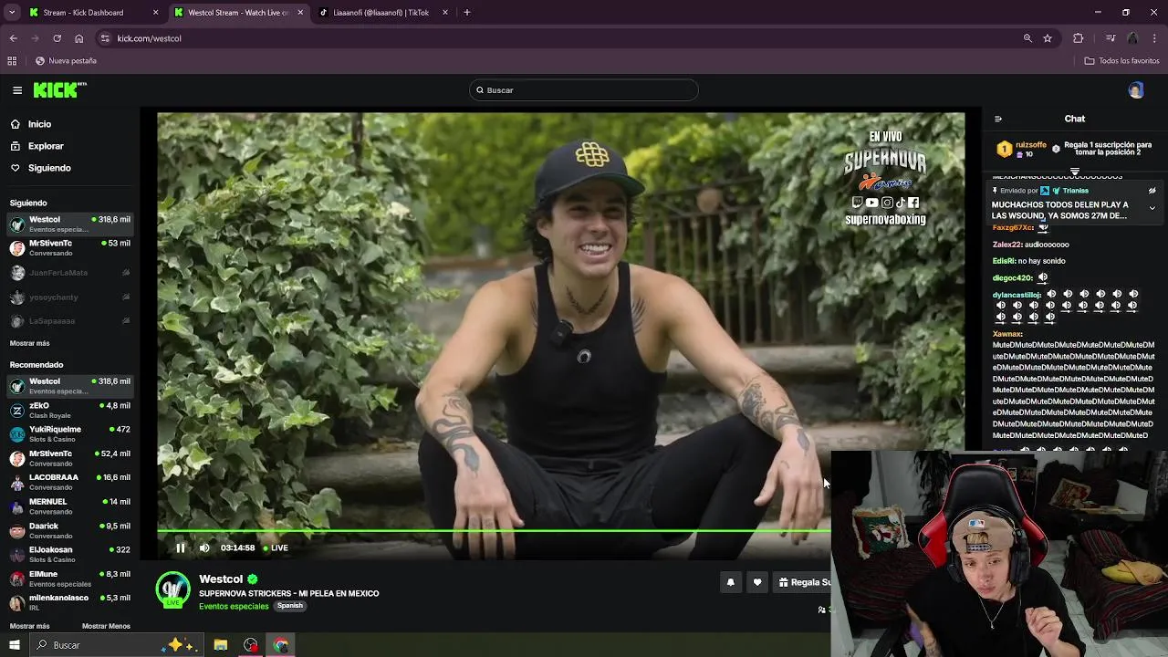The image size is (1168, 657).
Task: Reload the current page
Action: pyautogui.click(x=57, y=38)
